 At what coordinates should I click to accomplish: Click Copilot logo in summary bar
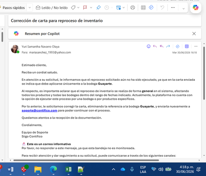16,33
